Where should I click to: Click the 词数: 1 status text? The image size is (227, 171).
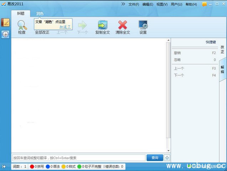click(20, 166)
